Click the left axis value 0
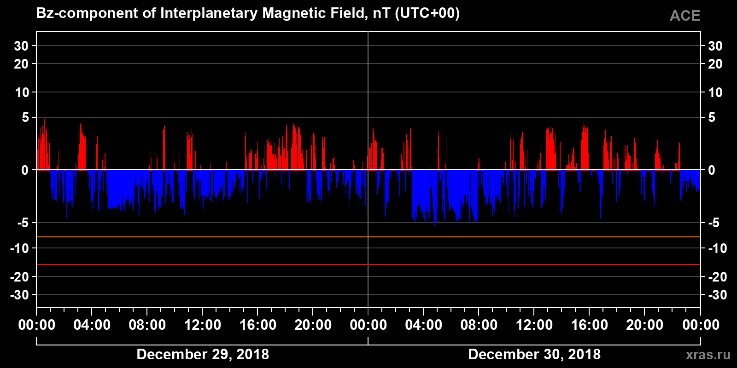Viewport: 737px width, 368px height. [x=25, y=170]
